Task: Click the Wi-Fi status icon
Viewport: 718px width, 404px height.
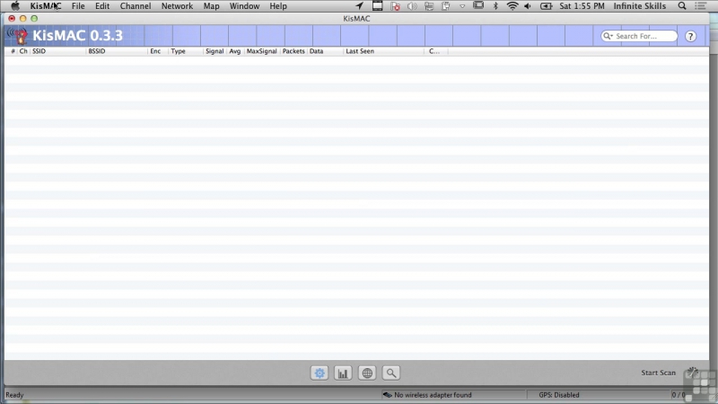Action: 512,6
